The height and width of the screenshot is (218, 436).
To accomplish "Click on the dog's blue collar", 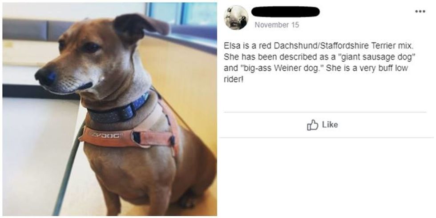I will coord(120,111).
